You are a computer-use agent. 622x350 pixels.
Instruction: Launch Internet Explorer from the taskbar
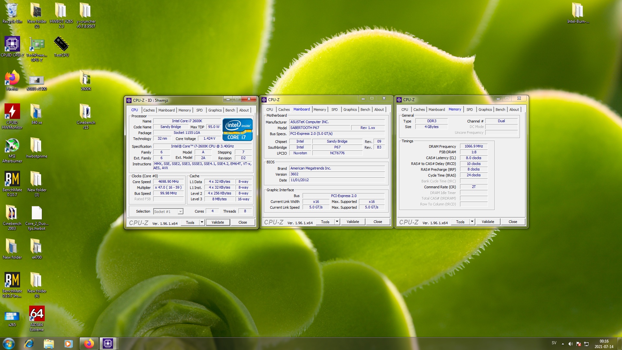tap(29, 344)
